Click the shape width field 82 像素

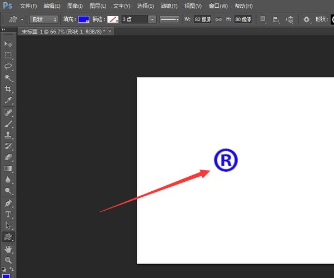click(203, 19)
